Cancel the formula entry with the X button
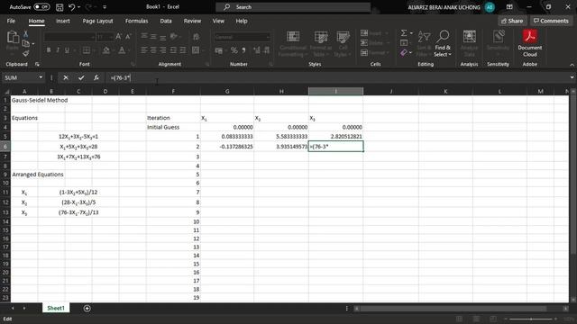 pos(66,77)
